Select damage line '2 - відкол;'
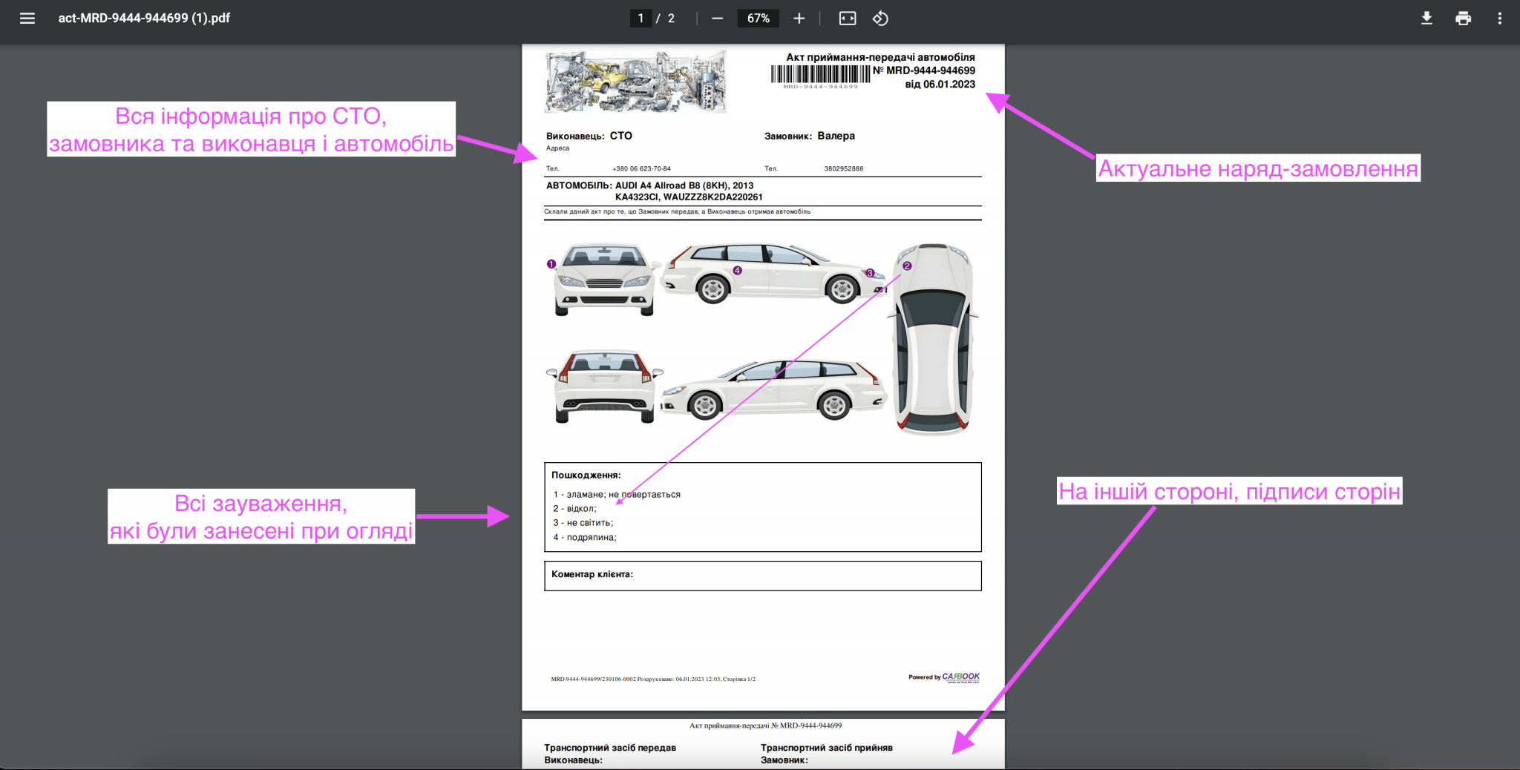This screenshot has width=1520, height=770. [x=574, y=509]
